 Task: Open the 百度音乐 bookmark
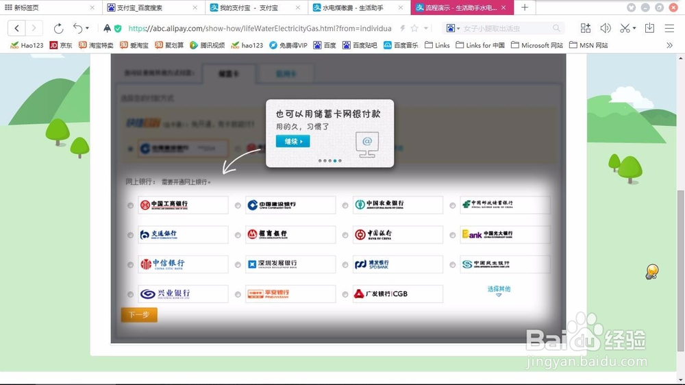401,45
